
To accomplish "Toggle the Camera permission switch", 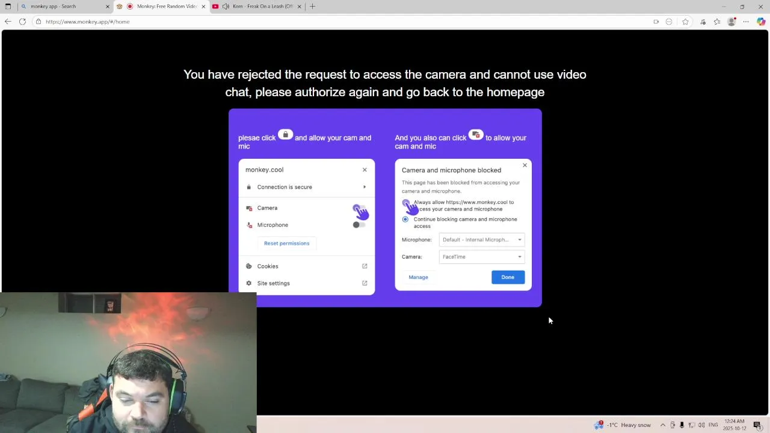I will tap(359, 208).
